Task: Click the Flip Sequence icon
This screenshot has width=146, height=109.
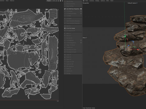Action: click(65, 66)
